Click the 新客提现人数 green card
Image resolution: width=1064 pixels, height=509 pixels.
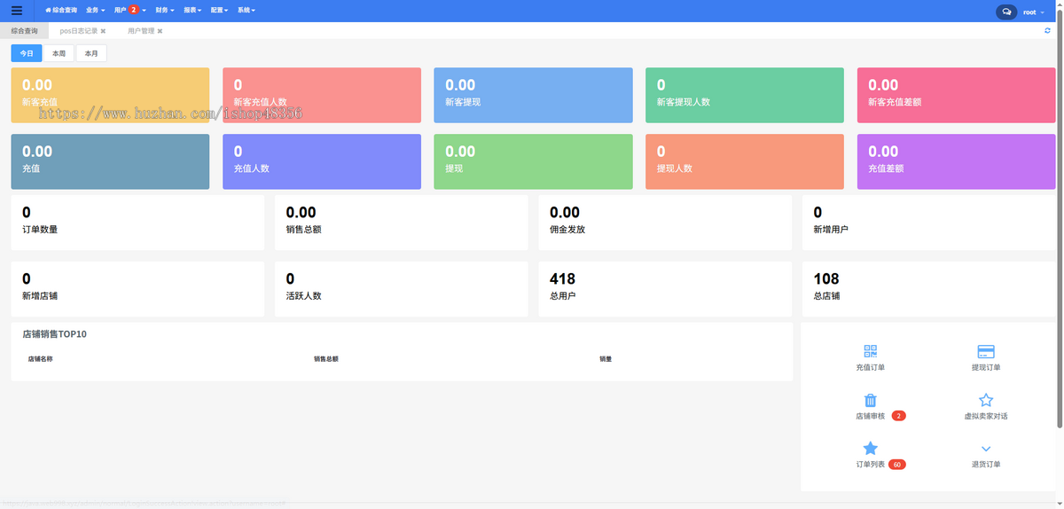coord(745,95)
